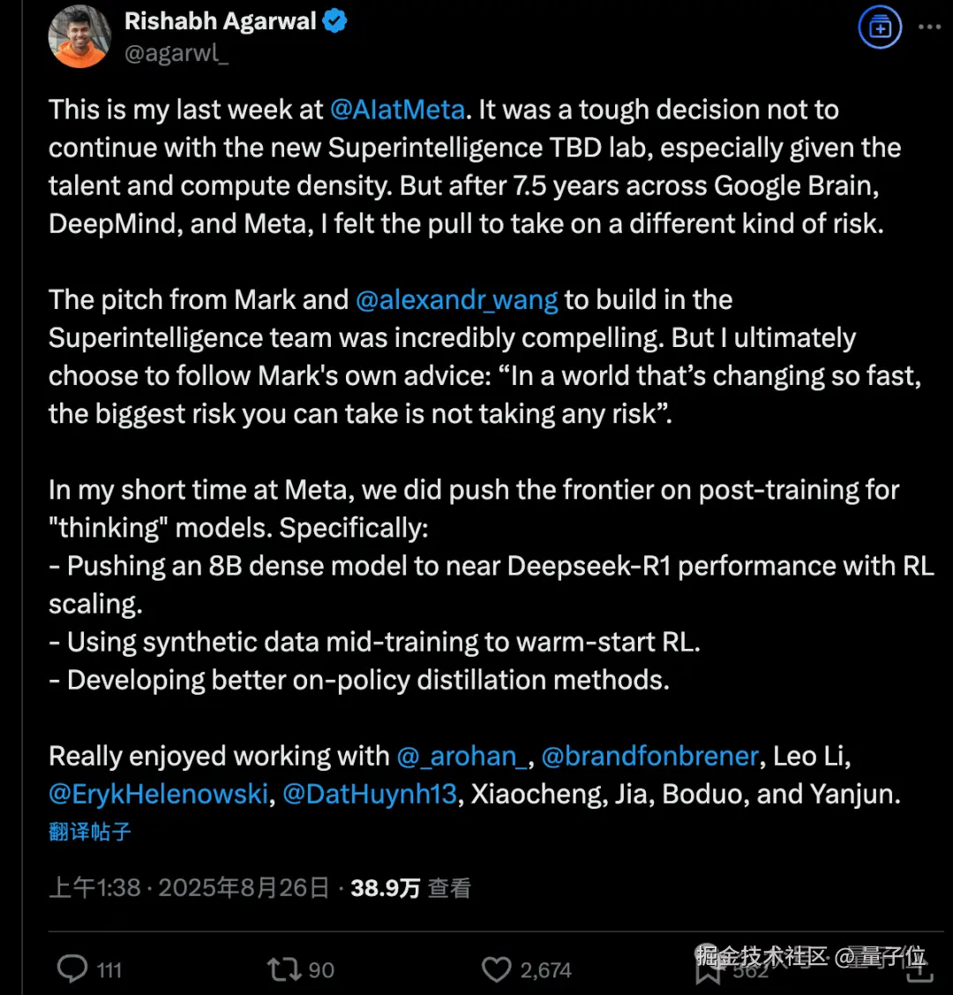Click the post timestamp 上午1:38 2025年8月26日
This screenshot has width=953, height=995.
189,887
